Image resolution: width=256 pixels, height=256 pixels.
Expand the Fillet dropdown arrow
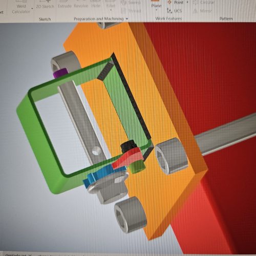[x=111, y=10]
